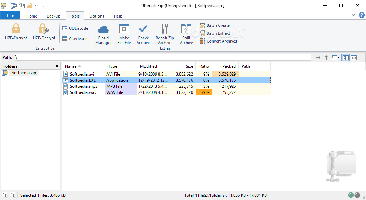Toggle the Folders pane view button
366x200 pixels.
345,57
